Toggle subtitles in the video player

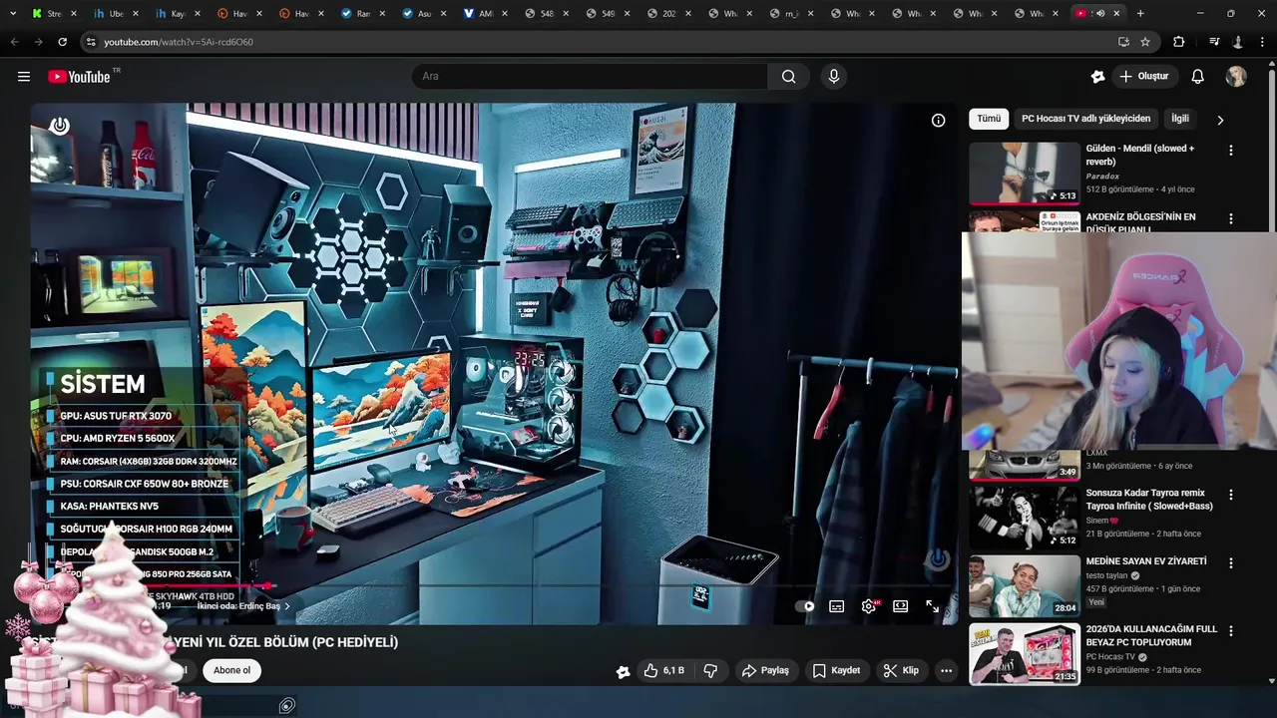click(837, 606)
